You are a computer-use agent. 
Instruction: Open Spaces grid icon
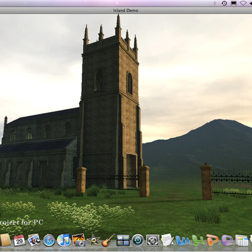pyautogui.click(x=123, y=241)
